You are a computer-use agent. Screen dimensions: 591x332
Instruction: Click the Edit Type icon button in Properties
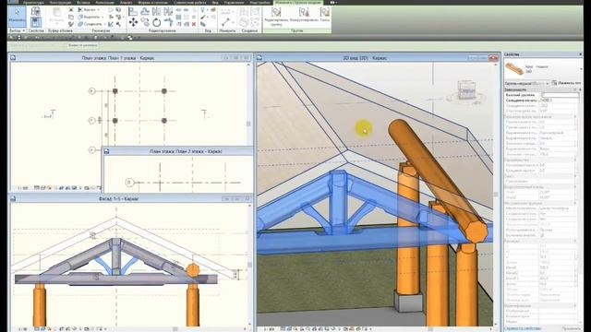[x=566, y=83]
